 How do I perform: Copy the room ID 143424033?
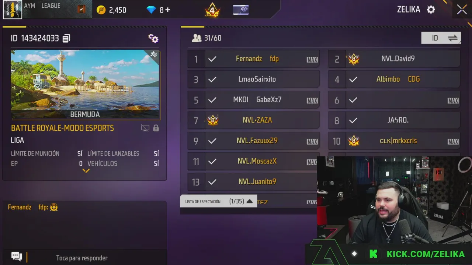click(x=66, y=38)
